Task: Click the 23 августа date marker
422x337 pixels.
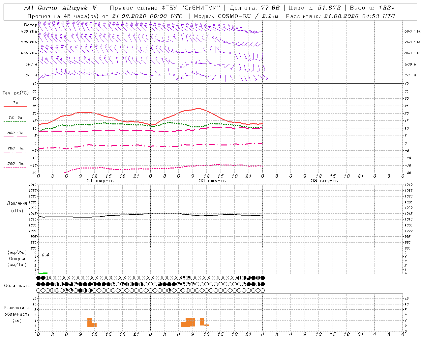Action: click(x=324, y=181)
